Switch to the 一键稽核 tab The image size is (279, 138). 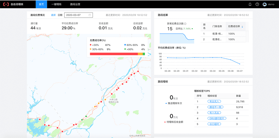click(x=56, y=4)
